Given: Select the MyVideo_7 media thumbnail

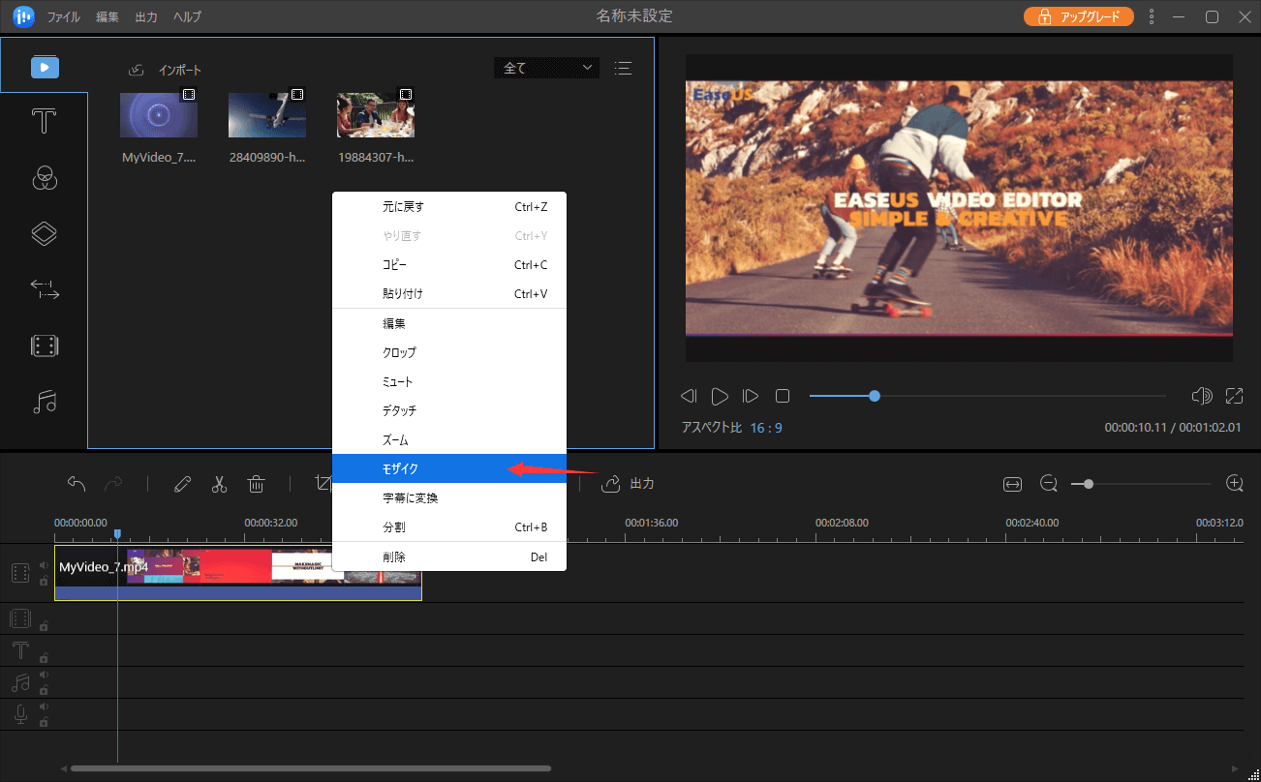Looking at the screenshot, I should [x=159, y=115].
